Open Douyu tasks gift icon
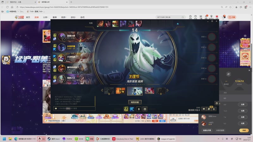Image resolution: width=253 pixels, height=142 pixels. 217,17
